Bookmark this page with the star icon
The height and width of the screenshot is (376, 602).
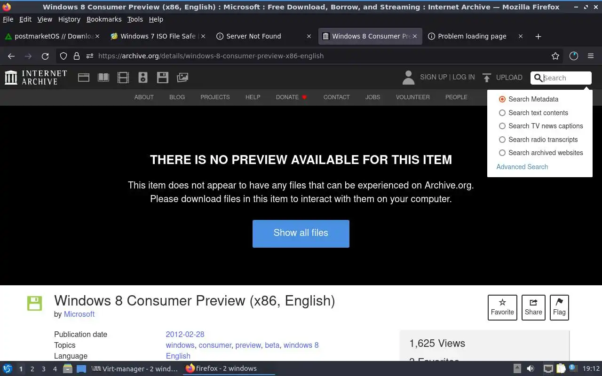(x=555, y=56)
